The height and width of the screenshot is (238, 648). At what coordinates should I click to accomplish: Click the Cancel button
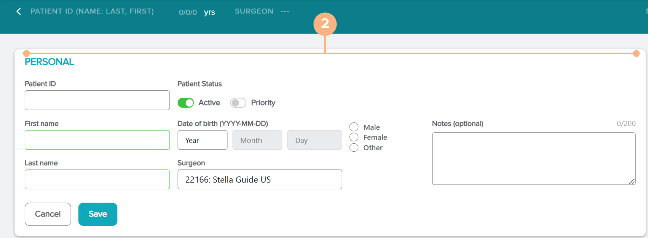click(48, 214)
